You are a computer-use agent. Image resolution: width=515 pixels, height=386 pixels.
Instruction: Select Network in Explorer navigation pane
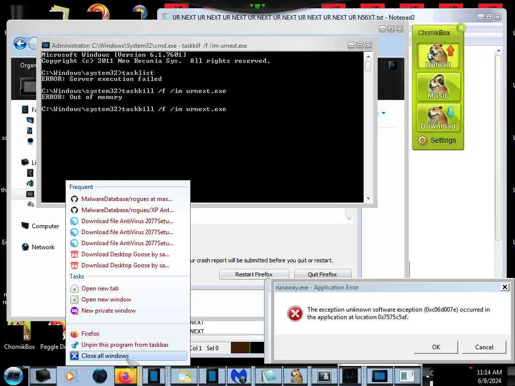click(38, 247)
